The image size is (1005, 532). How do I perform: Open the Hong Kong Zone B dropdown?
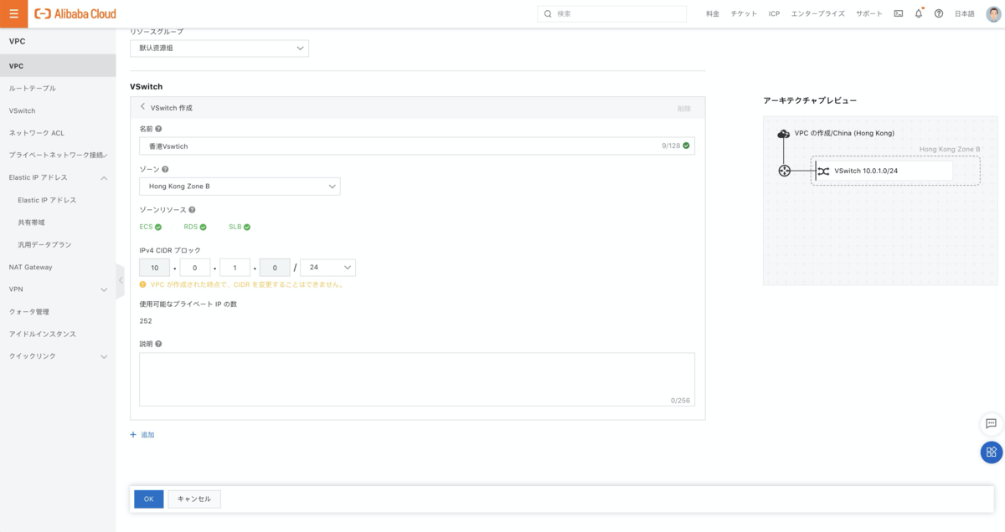point(240,186)
